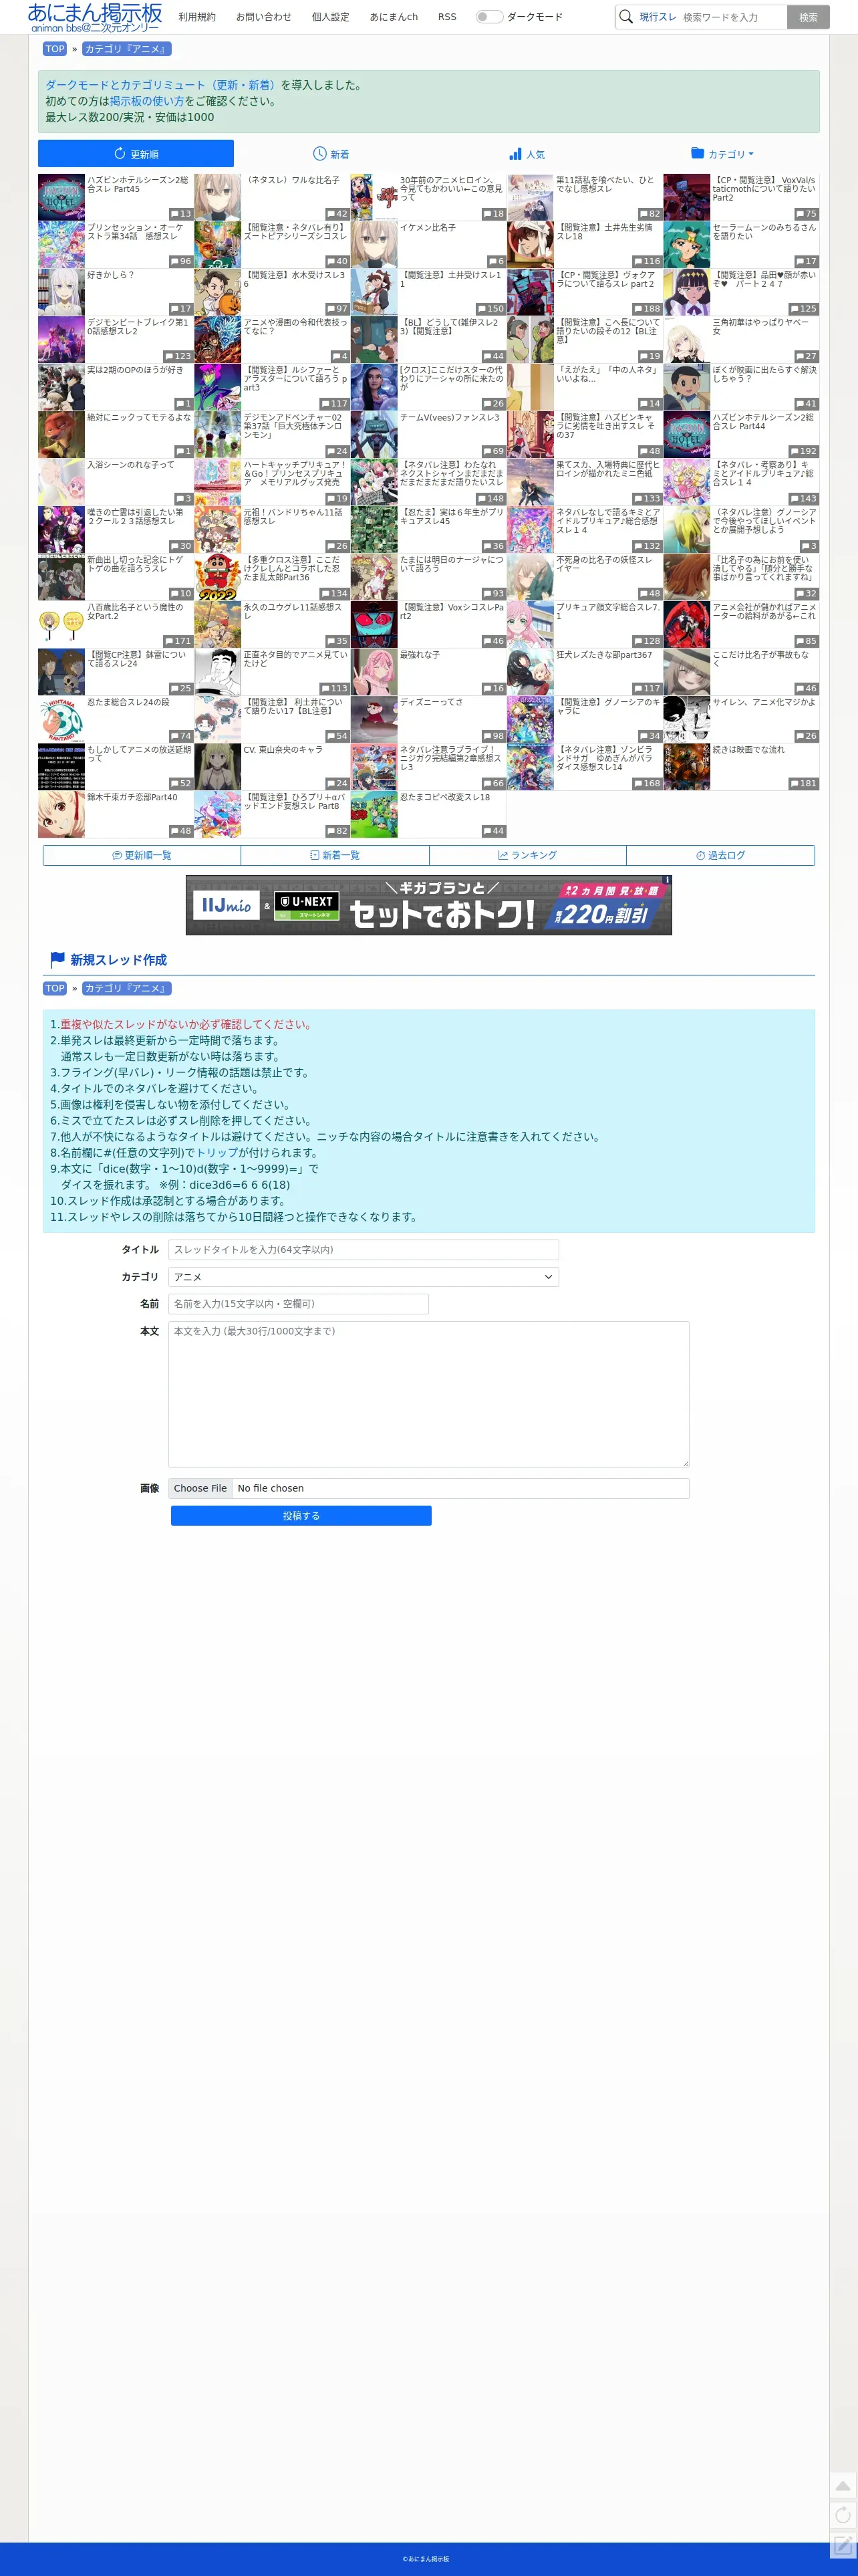Expand the カテゴリ folder dropdown tab

[722, 154]
